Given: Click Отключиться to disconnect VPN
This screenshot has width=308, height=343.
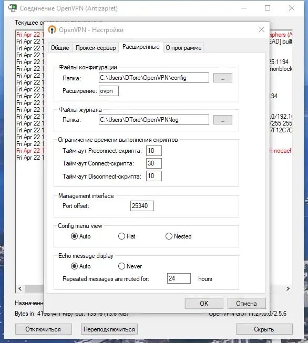Looking at the screenshot, I should point(43,329).
